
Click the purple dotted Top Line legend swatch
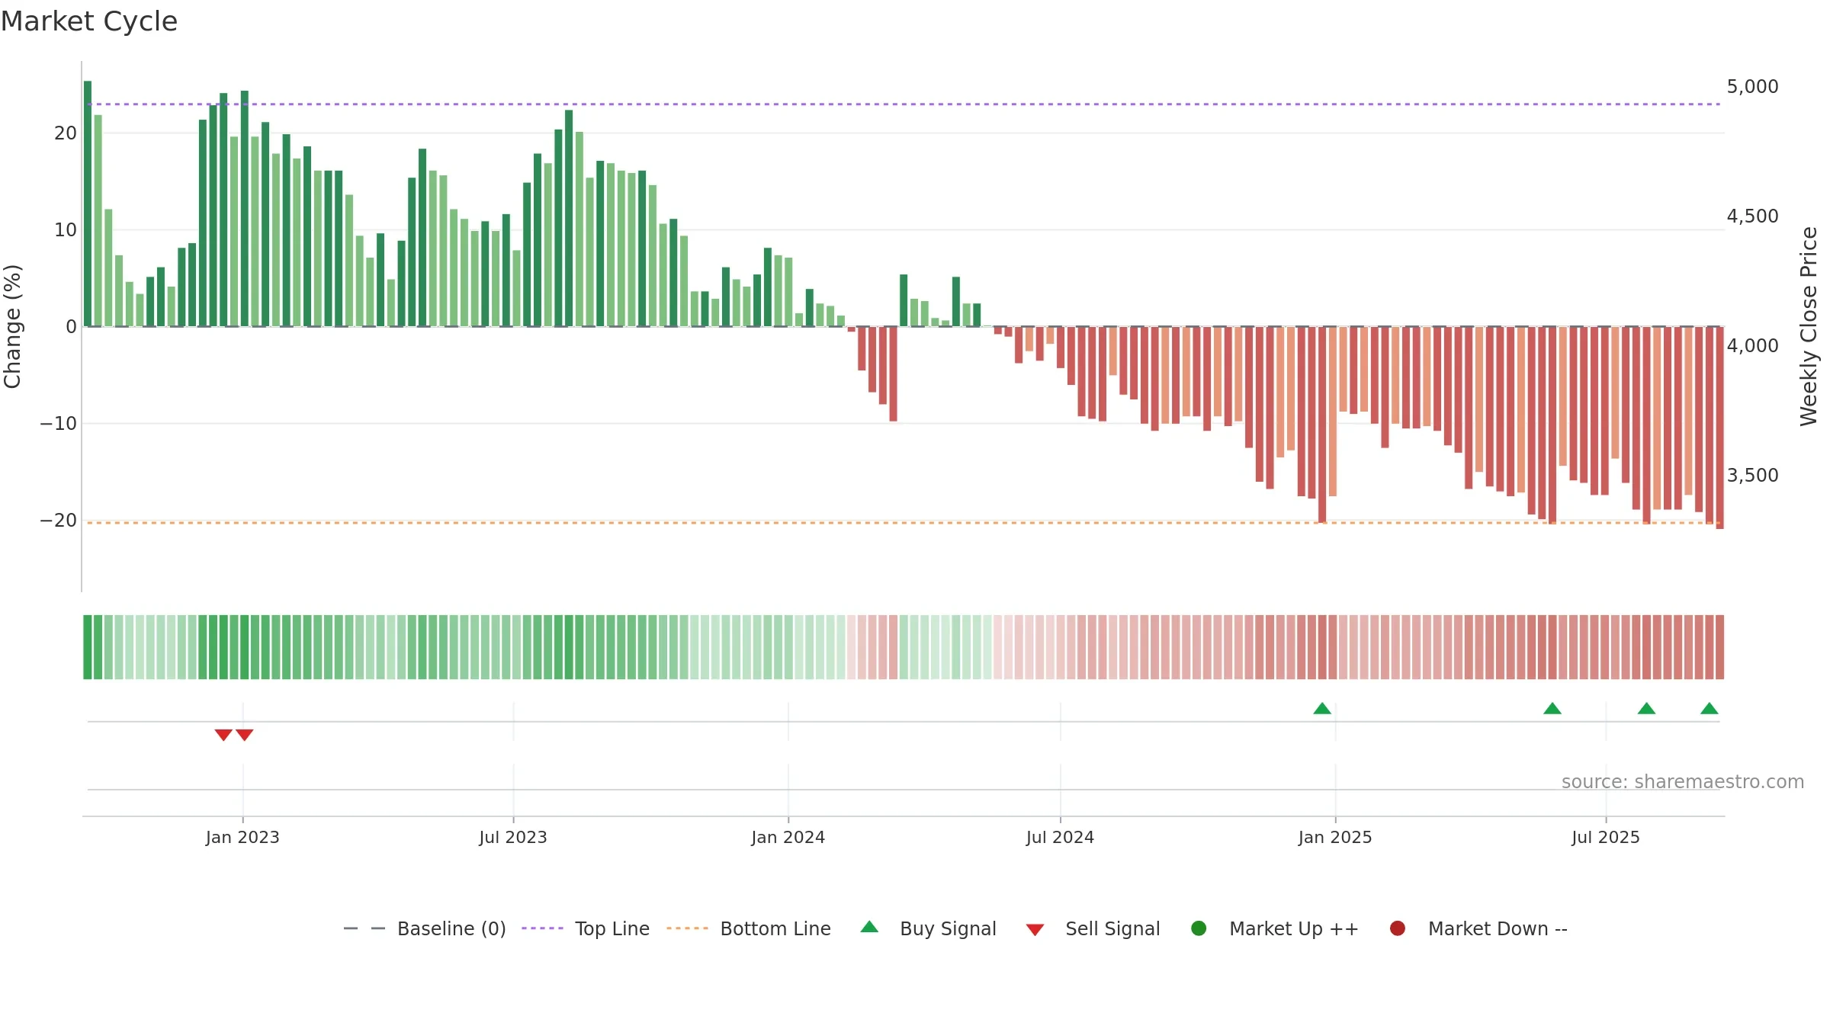[542, 928]
